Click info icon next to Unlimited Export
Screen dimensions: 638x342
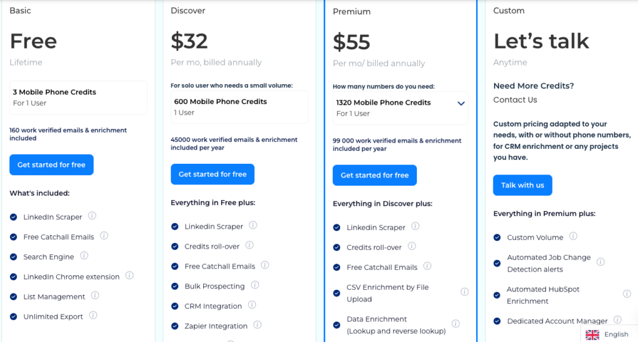(93, 316)
